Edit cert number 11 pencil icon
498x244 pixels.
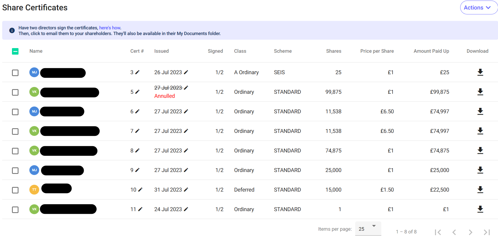140,209
